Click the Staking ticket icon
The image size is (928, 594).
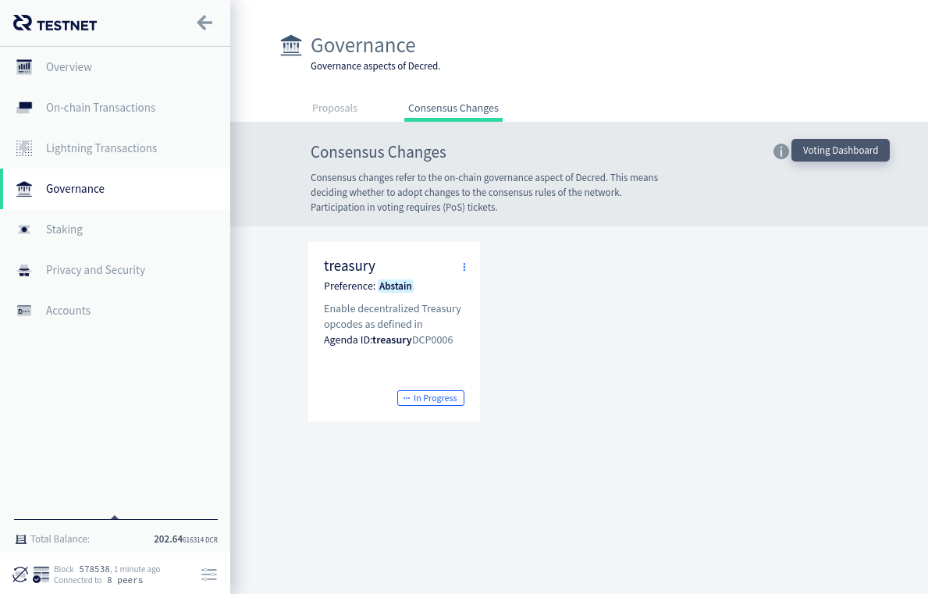pos(24,229)
